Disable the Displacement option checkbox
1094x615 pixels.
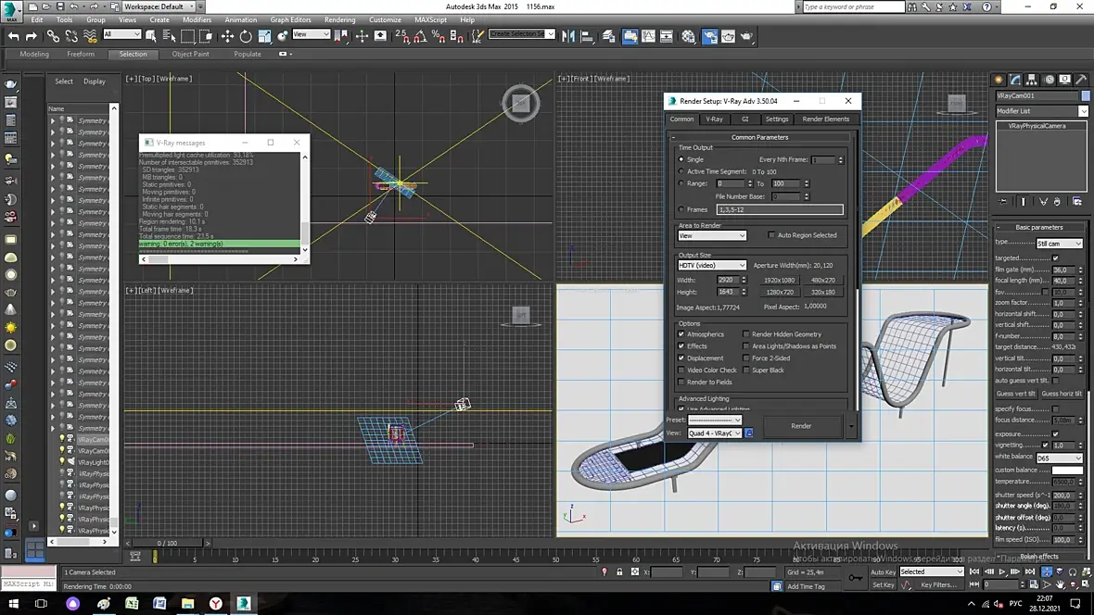point(681,358)
